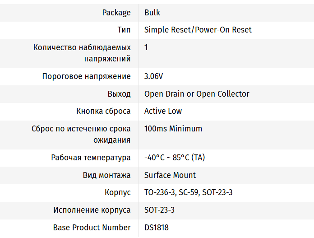Screen dimensions: 314x238
Task: Select the "Active Low" value
Action: tap(163, 111)
